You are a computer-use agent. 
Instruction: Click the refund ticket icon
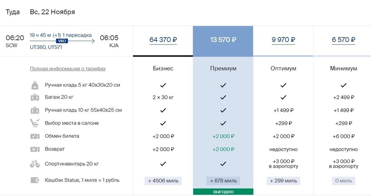(35, 149)
